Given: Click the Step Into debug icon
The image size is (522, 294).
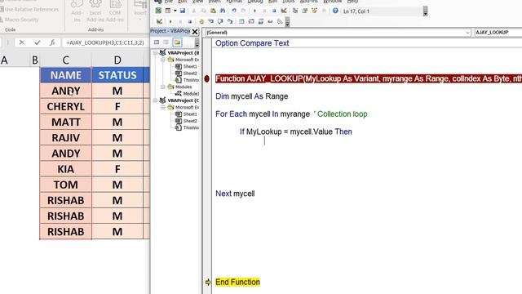Looking at the screenshot, I should pyautogui.click(x=210, y=22).
